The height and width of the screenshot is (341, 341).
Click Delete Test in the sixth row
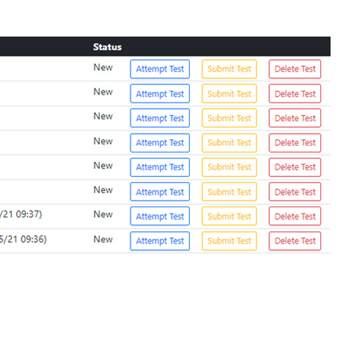[x=295, y=192]
